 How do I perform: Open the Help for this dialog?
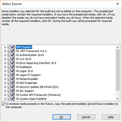[x=111, y=117]
